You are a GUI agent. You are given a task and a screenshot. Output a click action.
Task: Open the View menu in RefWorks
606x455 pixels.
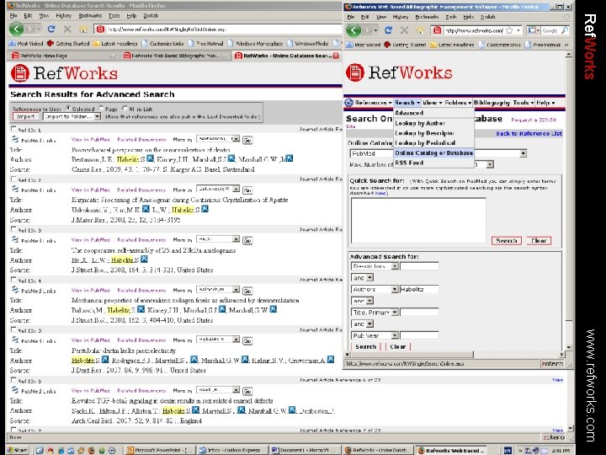(432, 103)
